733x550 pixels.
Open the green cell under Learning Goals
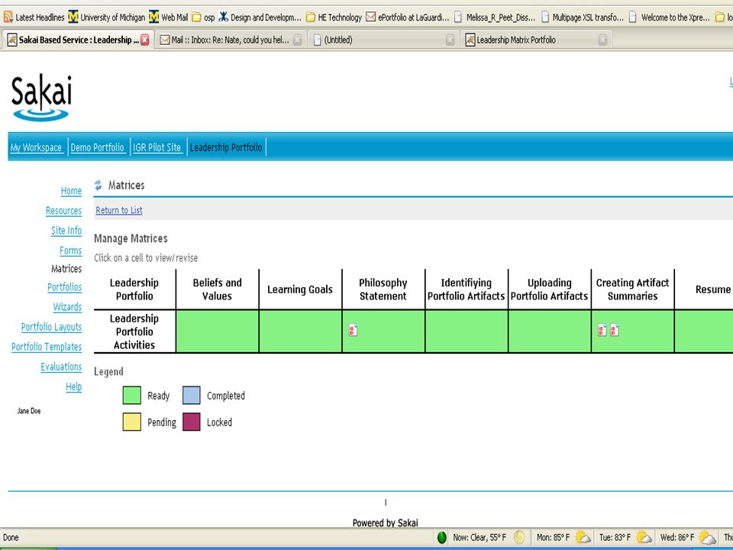(301, 331)
